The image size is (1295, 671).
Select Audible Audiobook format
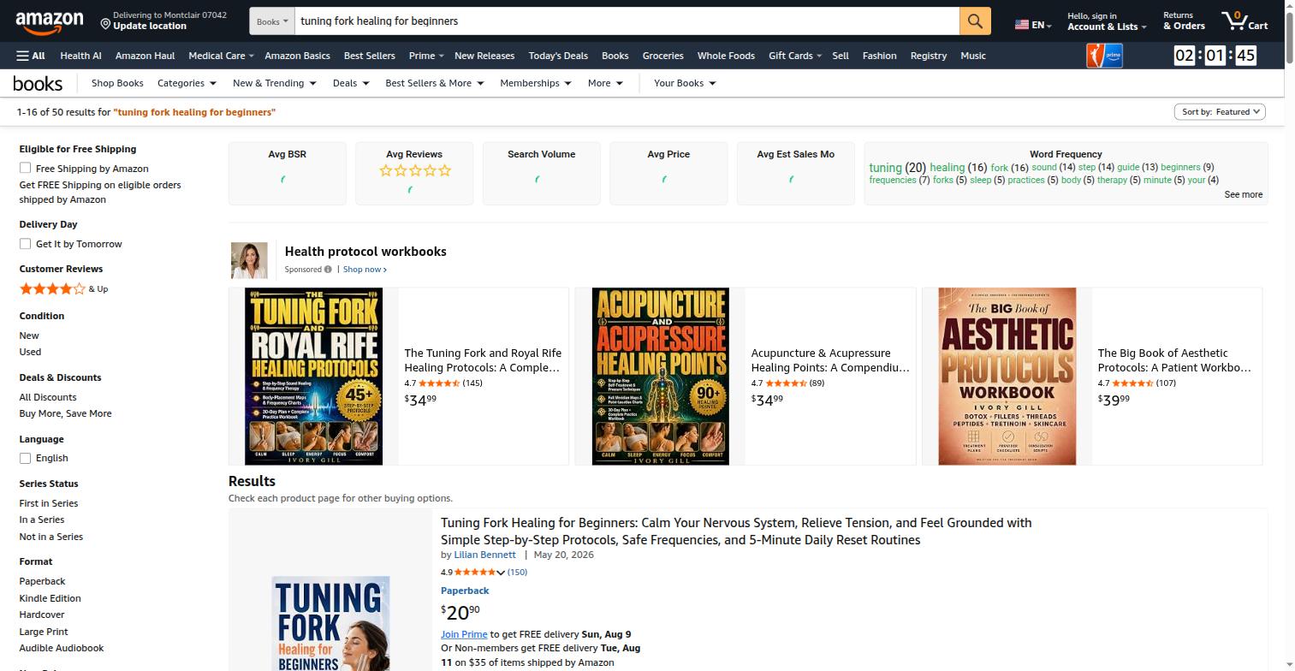point(62,648)
